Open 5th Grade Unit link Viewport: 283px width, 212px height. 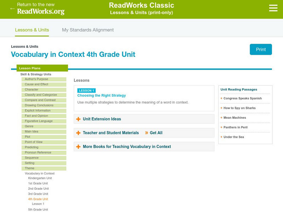tap(38, 210)
